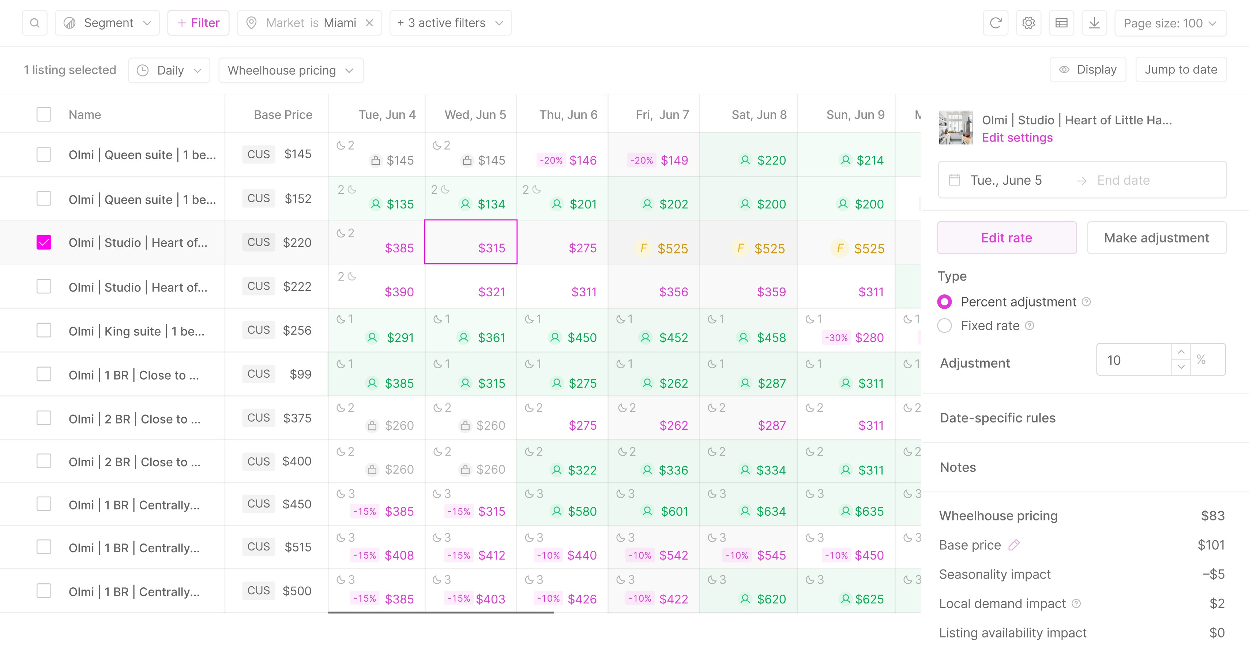Remove the Market is Miami filter
Screen dimensions: 1249x651
click(369, 23)
